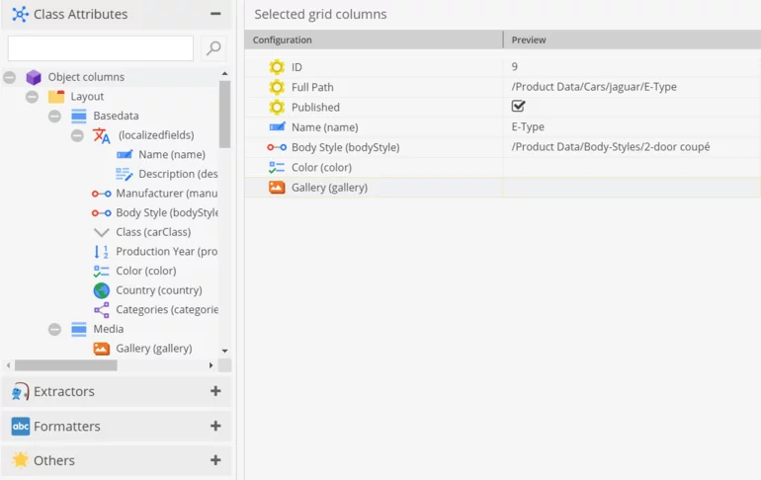Collapse the Basedata tree node
The height and width of the screenshot is (480, 761).
click(x=54, y=116)
